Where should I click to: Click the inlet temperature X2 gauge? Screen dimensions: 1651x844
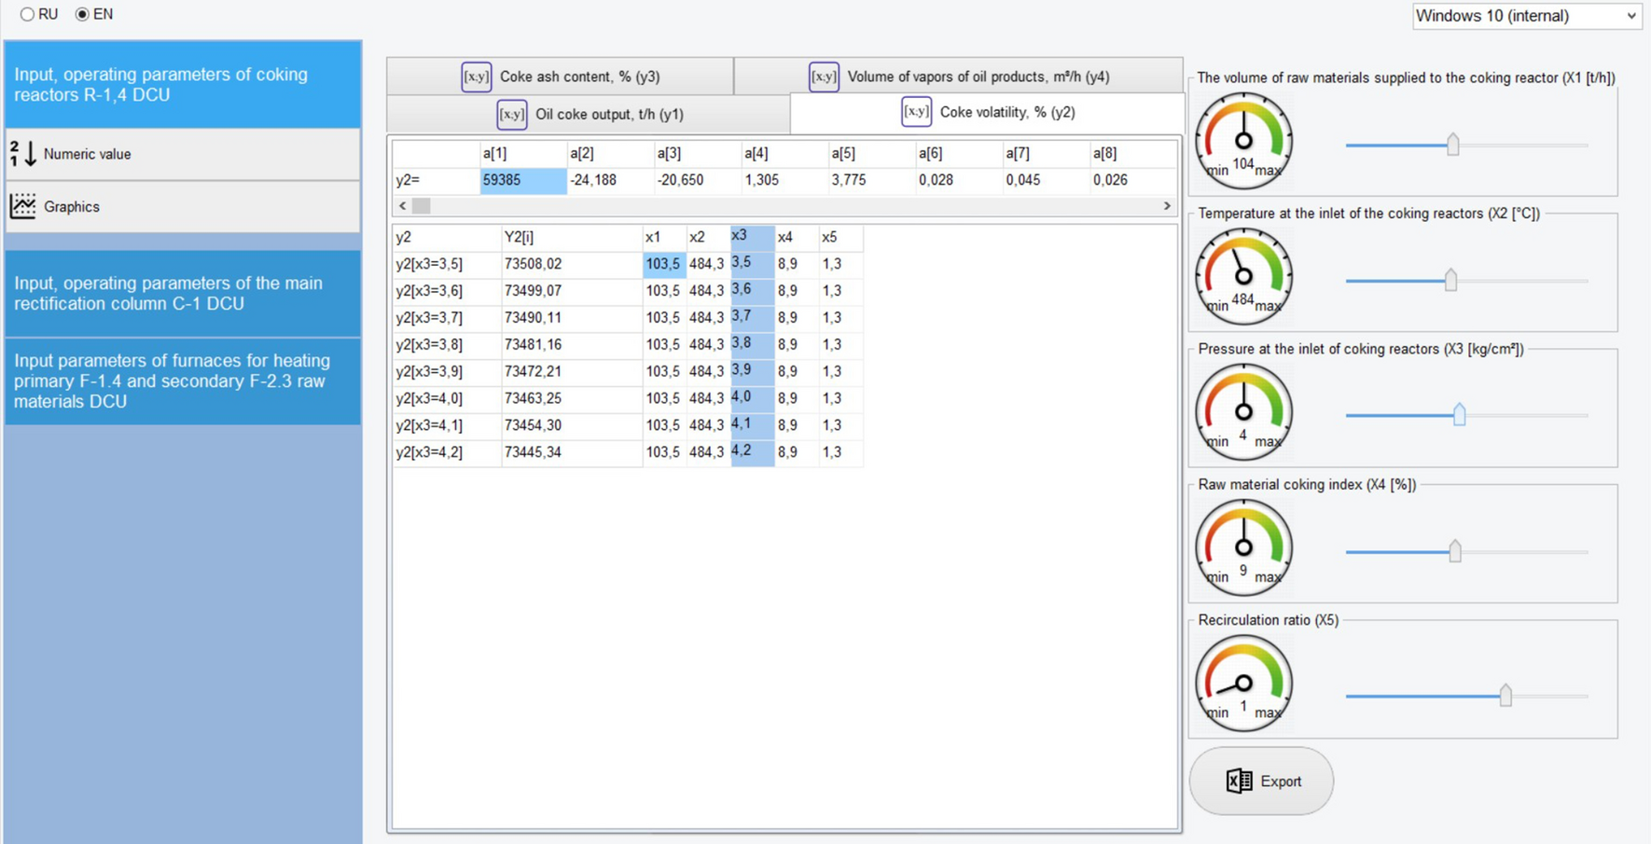pyautogui.click(x=1243, y=276)
